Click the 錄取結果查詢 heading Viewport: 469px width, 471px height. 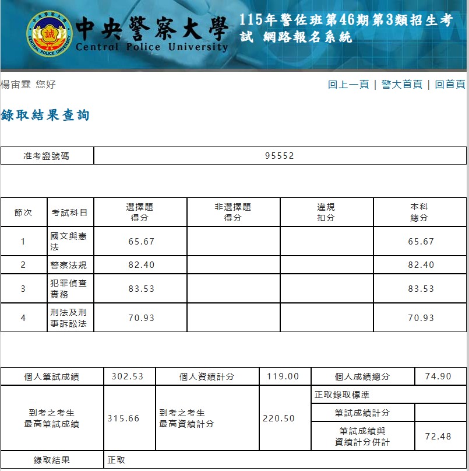45,115
